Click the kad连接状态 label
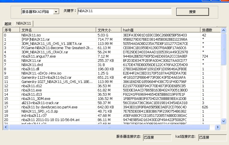Screen dimensions: 229x145 (x=185, y=137)
